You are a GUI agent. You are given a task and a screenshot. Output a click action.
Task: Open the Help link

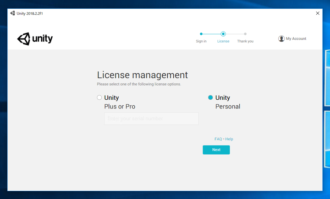(x=229, y=139)
